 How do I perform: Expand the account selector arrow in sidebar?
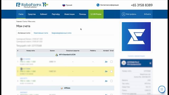click(x=150, y=63)
